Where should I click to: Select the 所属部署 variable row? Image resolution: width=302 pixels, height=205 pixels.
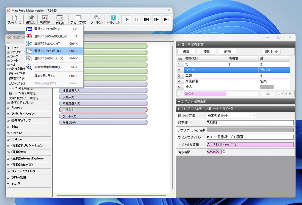coord(233,81)
